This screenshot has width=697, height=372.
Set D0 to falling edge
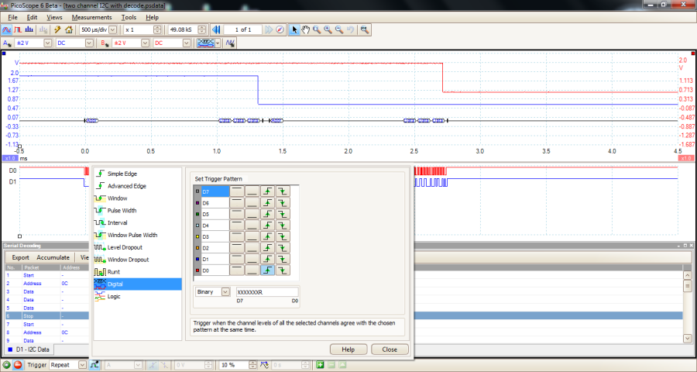[x=283, y=270]
